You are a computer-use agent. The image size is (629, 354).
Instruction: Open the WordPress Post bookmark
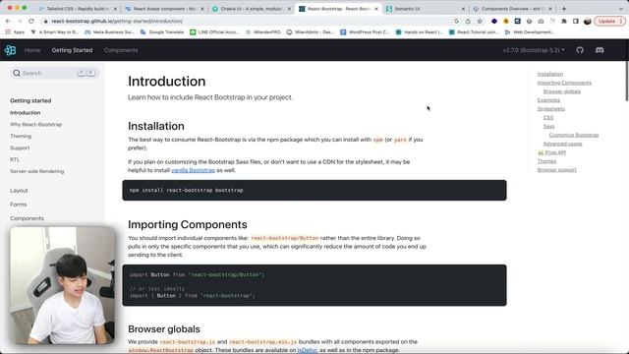[x=365, y=32]
